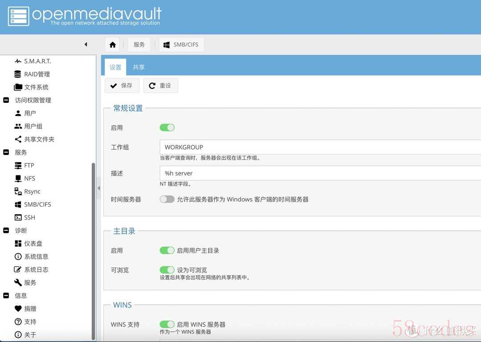Screen dimensions: 481x342
Task: Click the SMB/CIFS Windows icon in sidebar
Action: pyautogui.click(x=18, y=204)
